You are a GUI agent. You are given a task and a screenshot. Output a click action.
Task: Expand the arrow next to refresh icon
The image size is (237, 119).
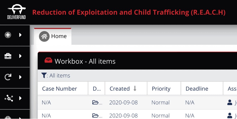[x=20, y=77]
